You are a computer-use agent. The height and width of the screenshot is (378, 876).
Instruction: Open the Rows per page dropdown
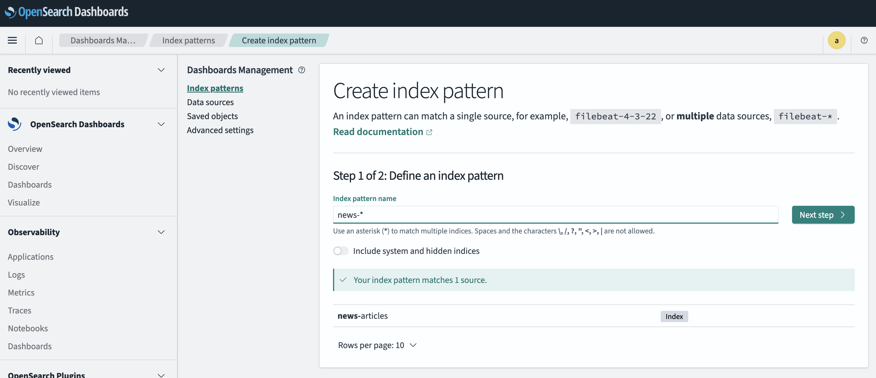[377, 345]
